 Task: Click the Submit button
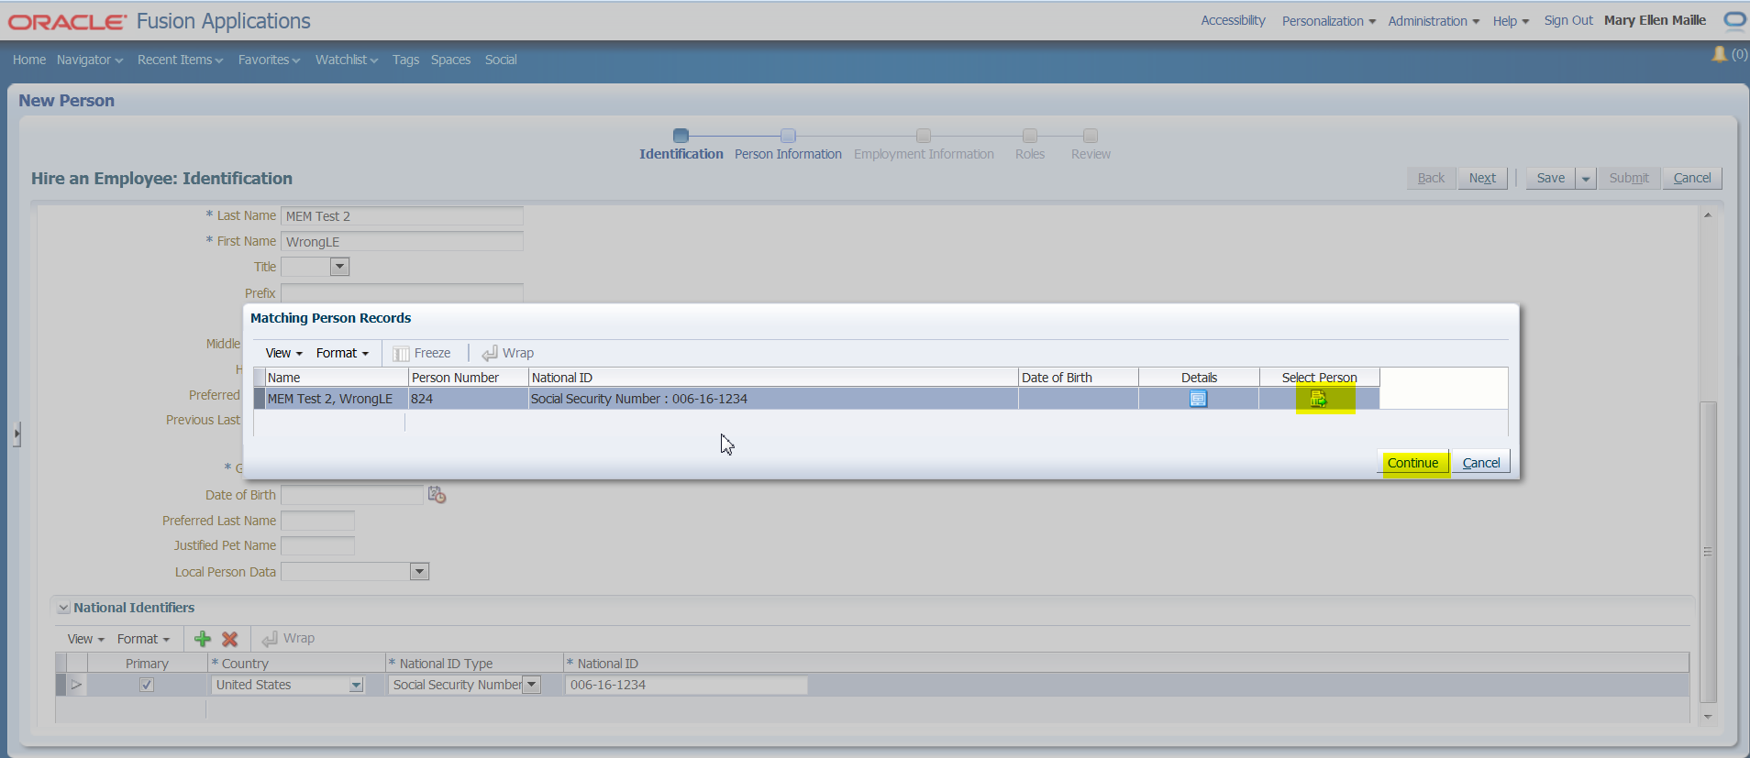pos(1628,178)
